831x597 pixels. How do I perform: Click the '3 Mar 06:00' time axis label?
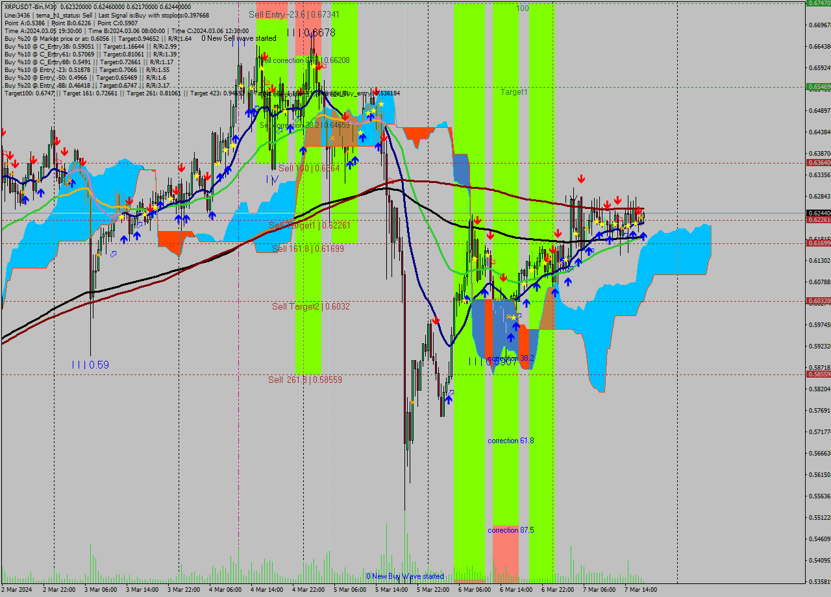[100, 590]
